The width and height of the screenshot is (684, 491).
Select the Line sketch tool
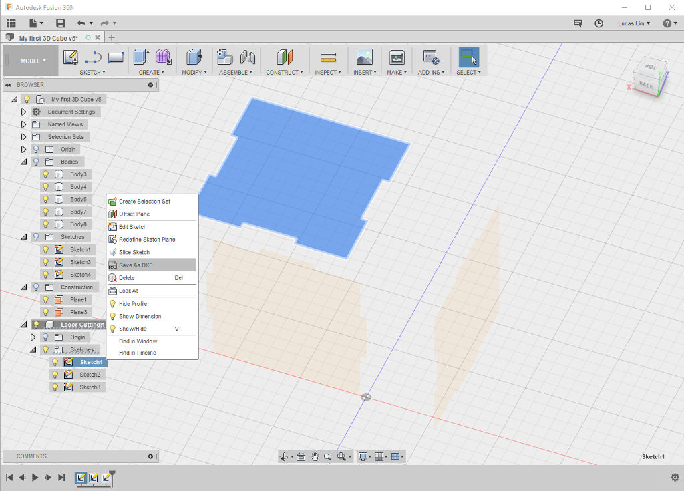click(x=94, y=57)
